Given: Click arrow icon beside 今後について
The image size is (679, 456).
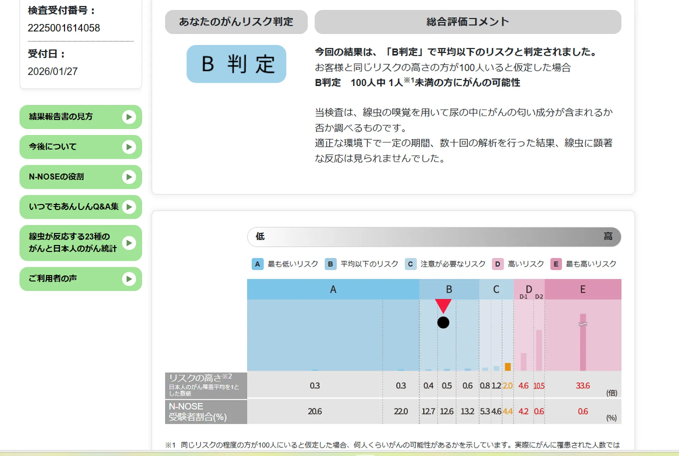Looking at the screenshot, I should click(x=129, y=147).
